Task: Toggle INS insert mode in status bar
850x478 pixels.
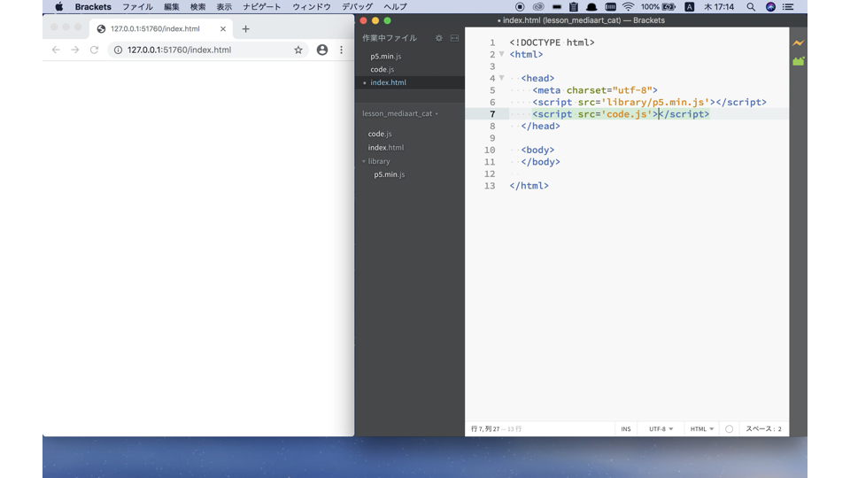Action: (626, 428)
